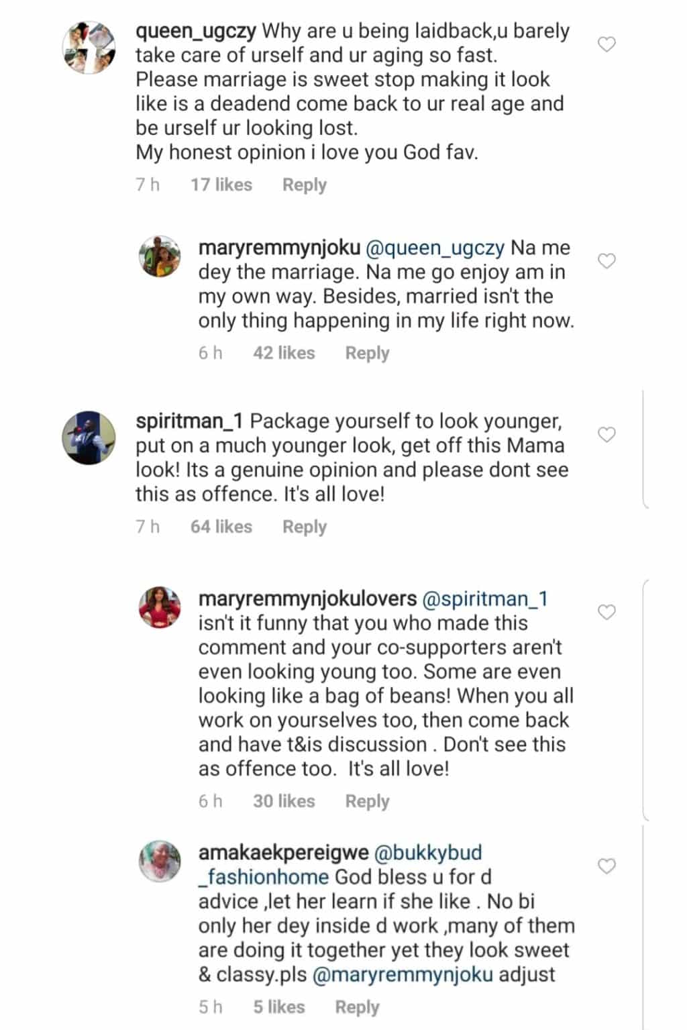The image size is (687, 1030).
Task: Open maryremmynjoku's avatar
Action: tap(160, 257)
